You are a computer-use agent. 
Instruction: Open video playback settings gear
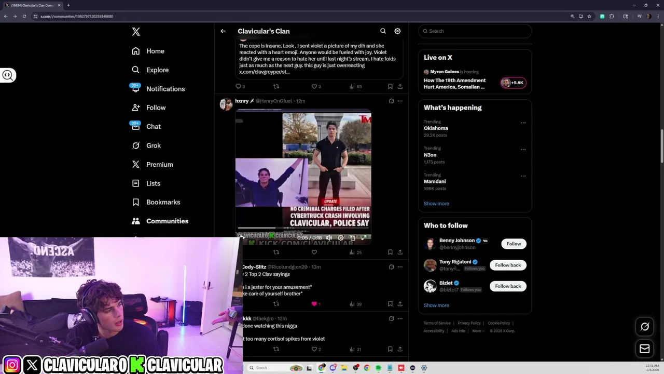click(x=340, y=238)
